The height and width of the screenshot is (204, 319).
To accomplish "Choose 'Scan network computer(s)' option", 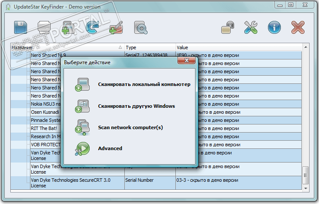I will [130, 127].
